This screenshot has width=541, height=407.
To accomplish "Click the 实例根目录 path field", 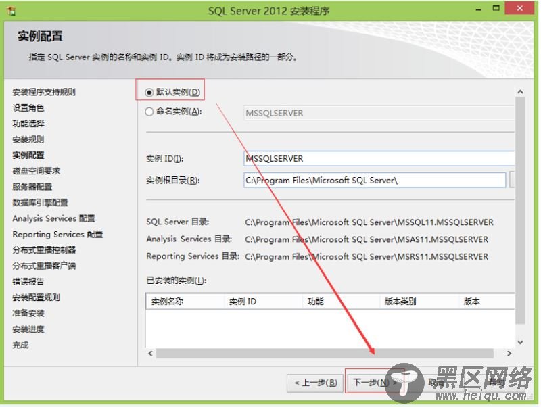I will click(x=375, y=180).
